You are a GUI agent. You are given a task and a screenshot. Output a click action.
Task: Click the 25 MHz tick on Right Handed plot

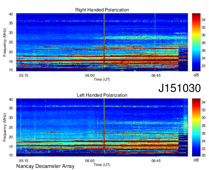click(x=11, y=42)
